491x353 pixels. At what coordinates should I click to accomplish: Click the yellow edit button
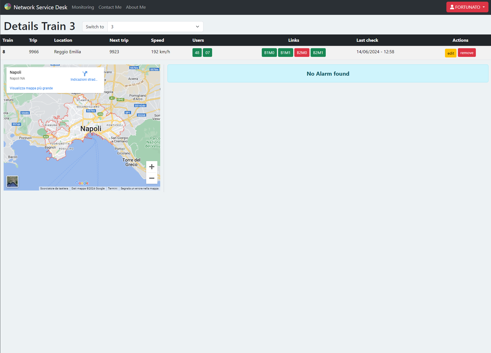(451, 53)
